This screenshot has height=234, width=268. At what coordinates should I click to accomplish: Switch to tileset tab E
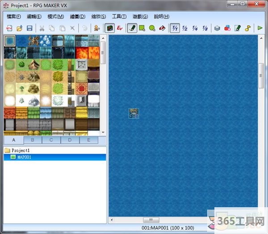(x=88, y=140)
